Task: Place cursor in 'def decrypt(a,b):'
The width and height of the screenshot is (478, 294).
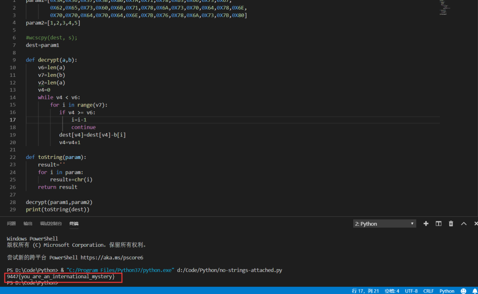Action: (52, 60)
